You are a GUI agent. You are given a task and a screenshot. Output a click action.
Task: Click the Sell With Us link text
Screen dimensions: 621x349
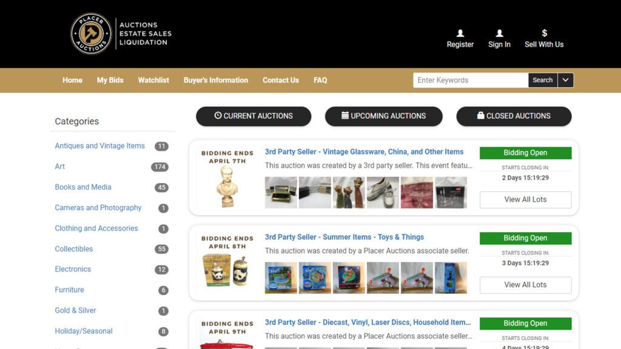click(544, 44)
